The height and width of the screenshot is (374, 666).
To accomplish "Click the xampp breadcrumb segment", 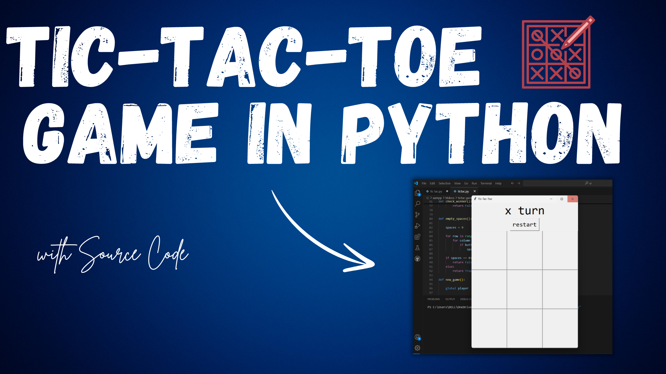I will tap(437, 198).
